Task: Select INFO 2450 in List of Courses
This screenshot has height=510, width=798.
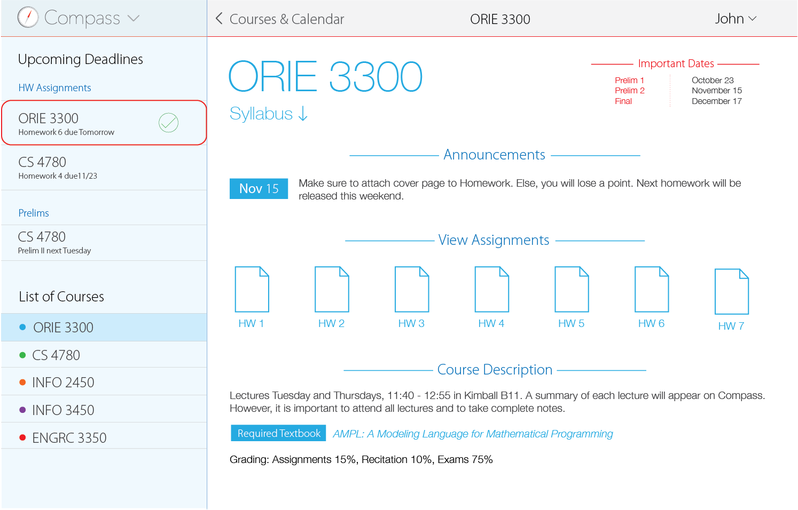Action: coord(104,382)
